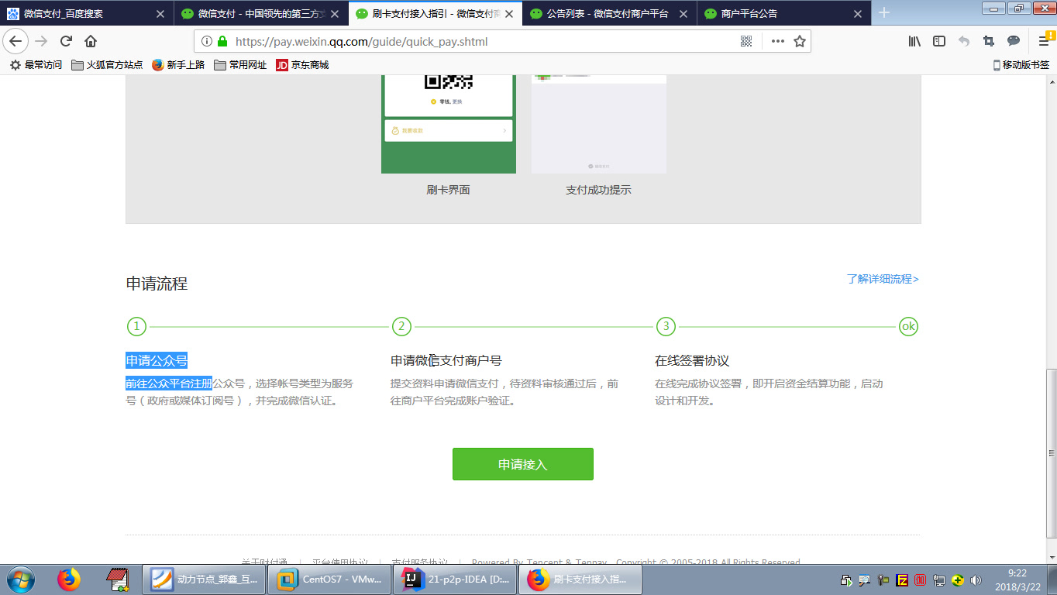The width and height of the screenshot is (1057, 595).
Task: Switch to 动力节点_郭鑫 taskbar window
Action: [x=204, y=580]
